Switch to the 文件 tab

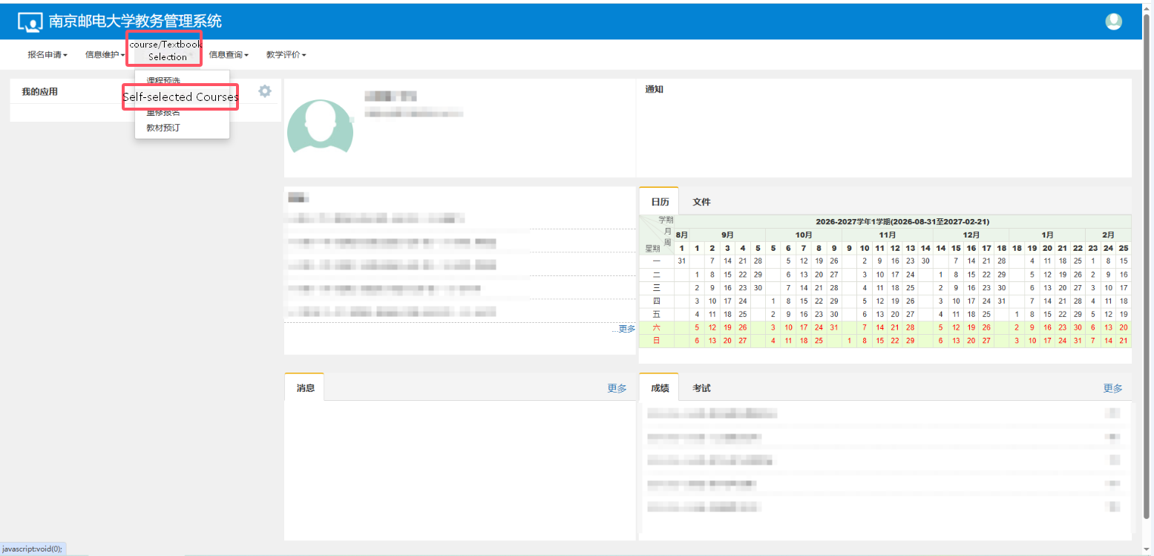(701, 202)
